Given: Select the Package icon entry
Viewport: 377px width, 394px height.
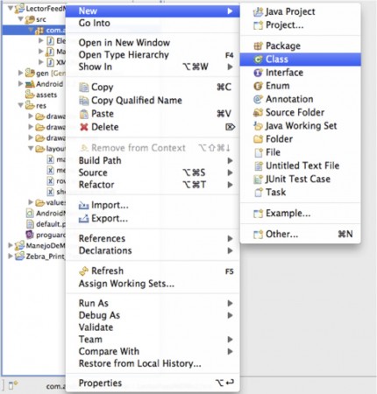Looking at the screenshot, I should pyautogui.click(x=258, y=46).
